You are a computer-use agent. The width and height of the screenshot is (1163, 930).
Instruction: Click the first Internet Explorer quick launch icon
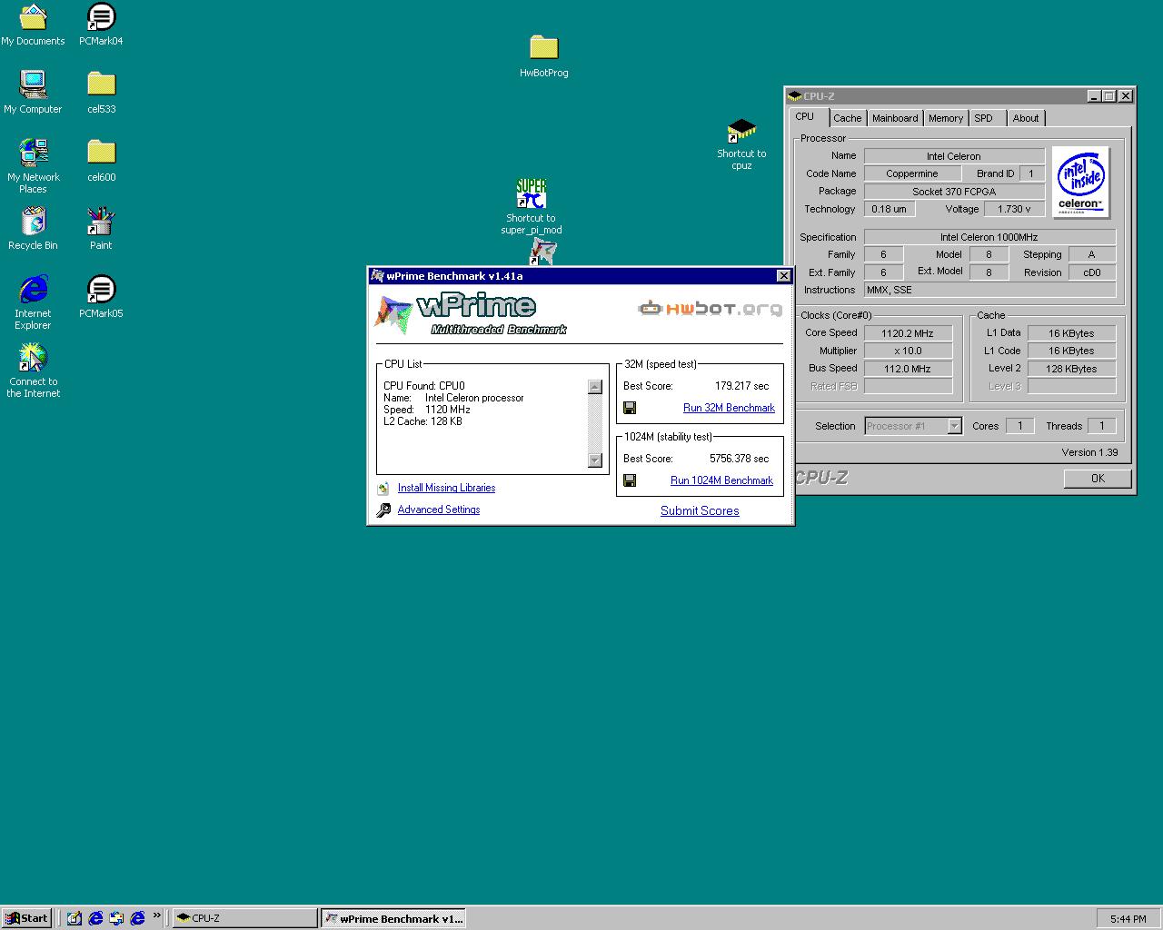(95, 918)
